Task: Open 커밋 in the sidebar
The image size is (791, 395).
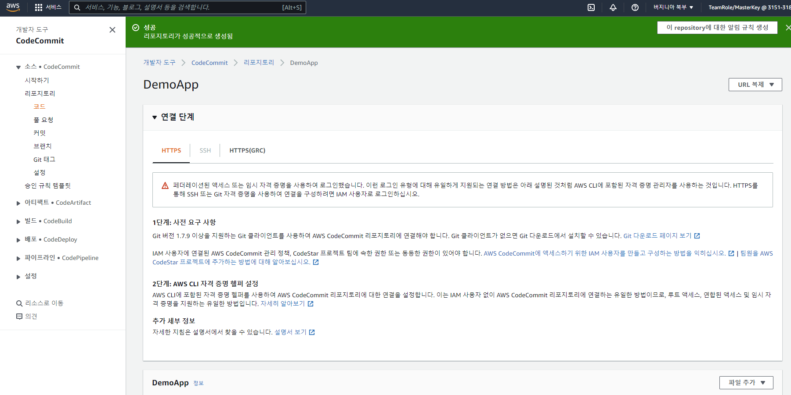Action: (x=40, y=133)
